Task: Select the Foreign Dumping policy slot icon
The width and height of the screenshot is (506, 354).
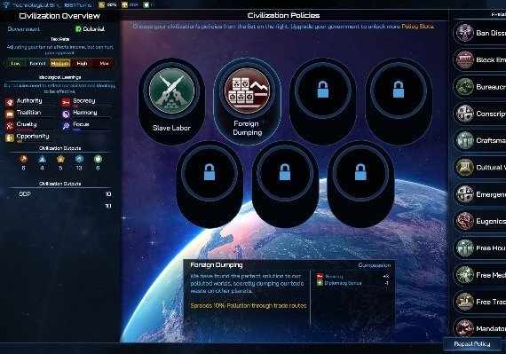Action: coord(247,90)
